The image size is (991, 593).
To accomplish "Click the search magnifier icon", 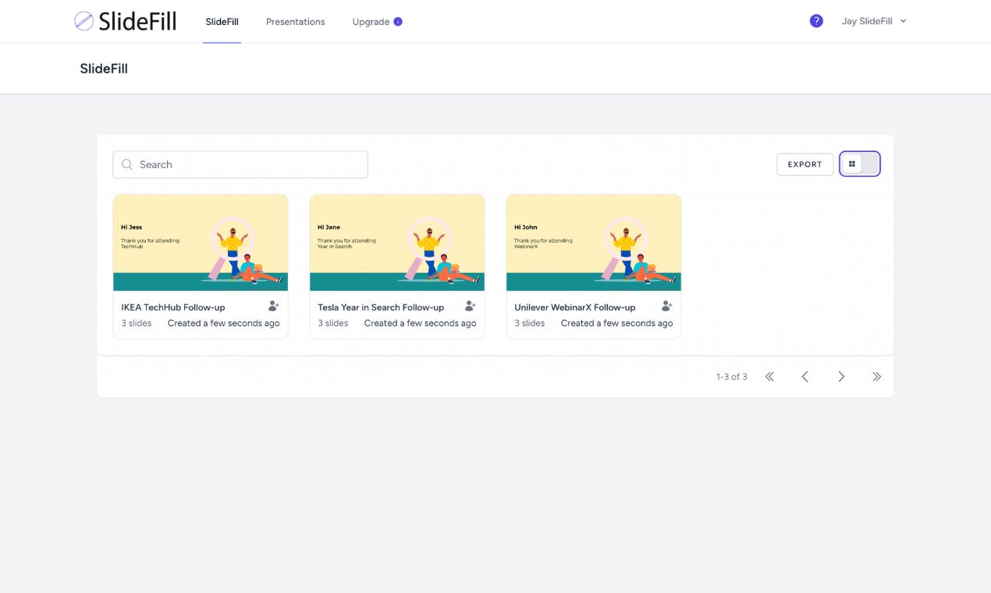I will pyautogui.click(x=127, y=165).
